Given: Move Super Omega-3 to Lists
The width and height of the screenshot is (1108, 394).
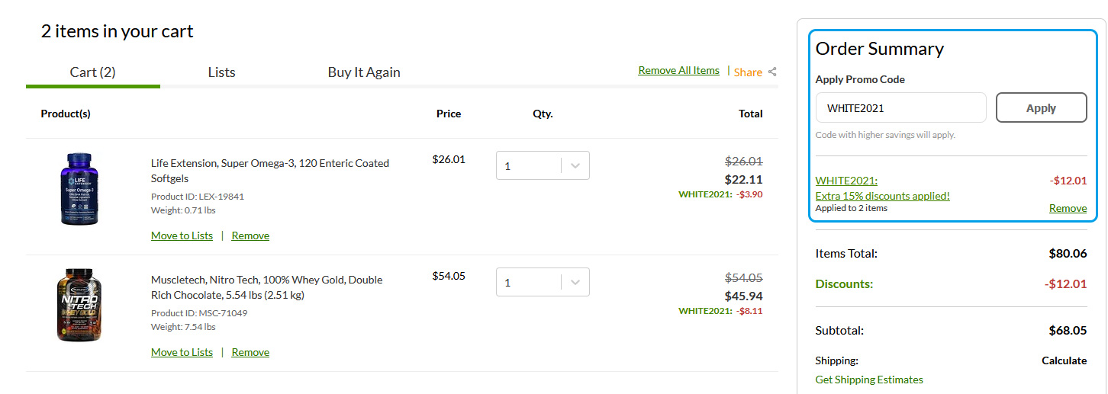Looking at the screenshot, I should click(182, 235).
